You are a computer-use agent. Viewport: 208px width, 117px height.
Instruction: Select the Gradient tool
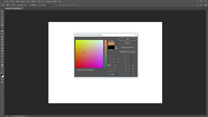[2, 45]
